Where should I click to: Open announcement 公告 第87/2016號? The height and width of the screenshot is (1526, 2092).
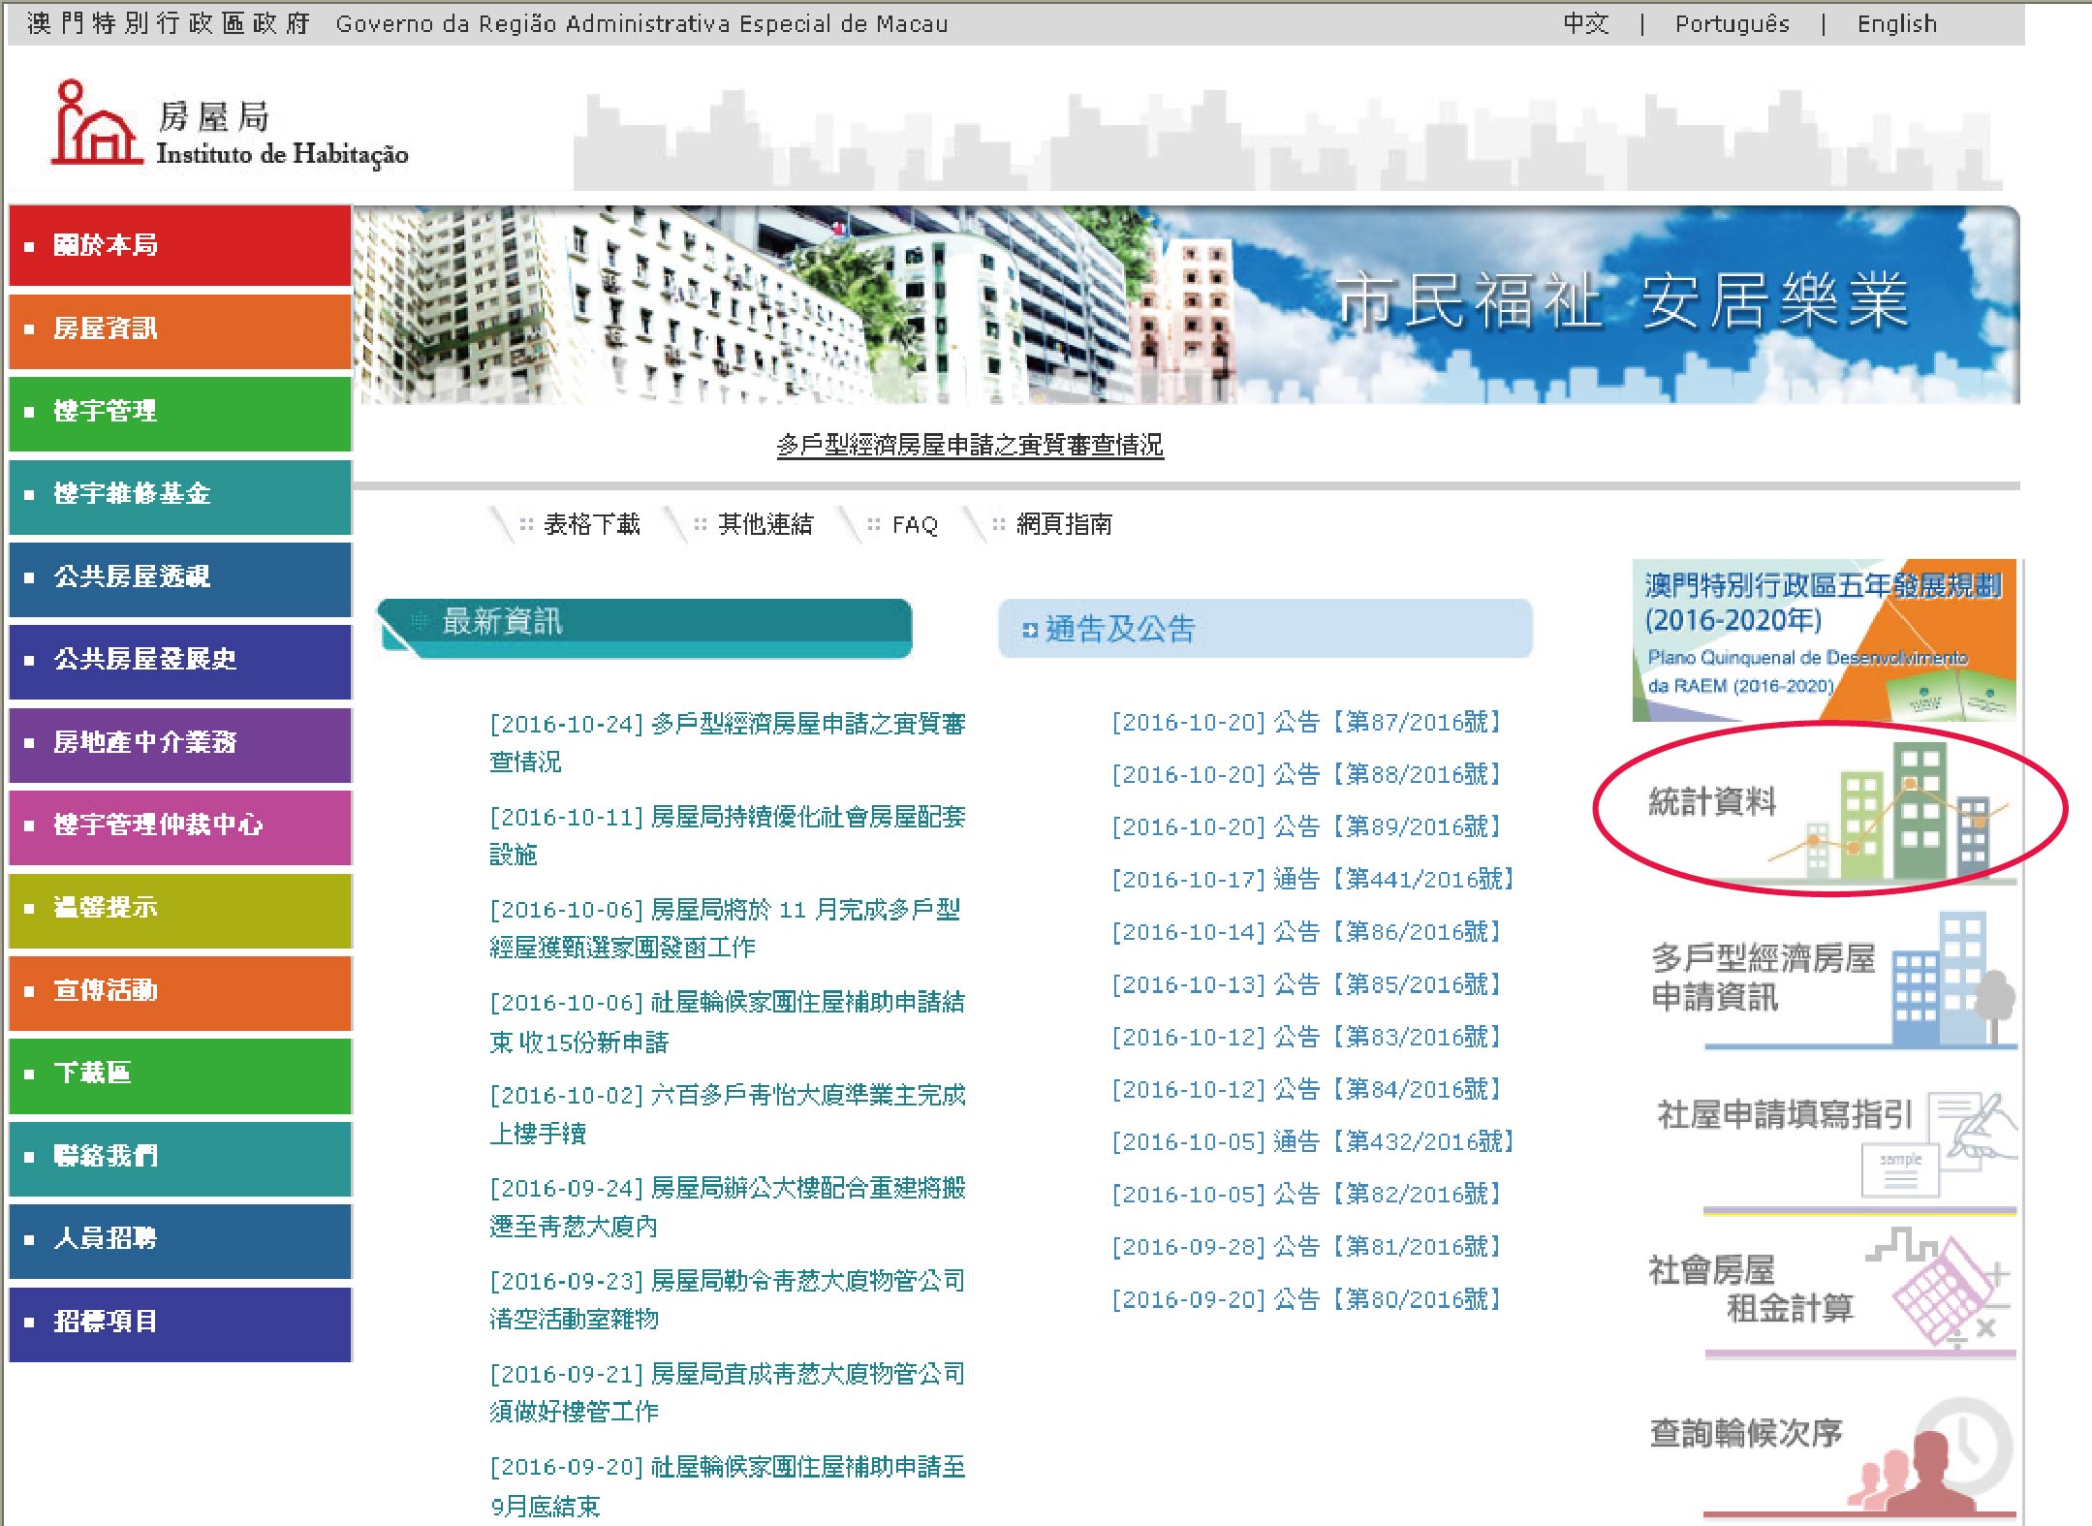coord(1306,722)
